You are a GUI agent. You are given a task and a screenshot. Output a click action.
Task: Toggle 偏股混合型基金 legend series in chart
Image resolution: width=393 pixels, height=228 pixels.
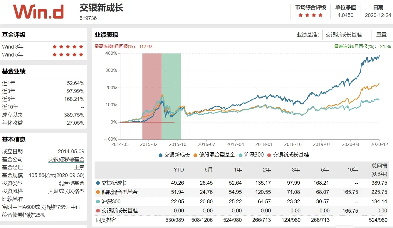(x=215, y=155)
